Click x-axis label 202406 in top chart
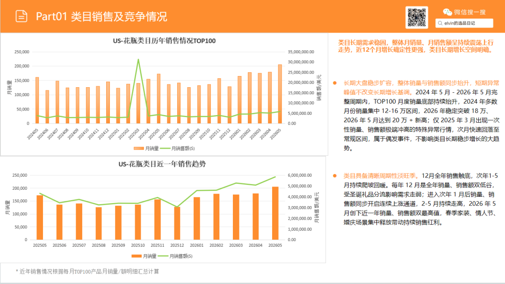The width and height of the screenshot is (505, 284). click(x=43, y=134)
